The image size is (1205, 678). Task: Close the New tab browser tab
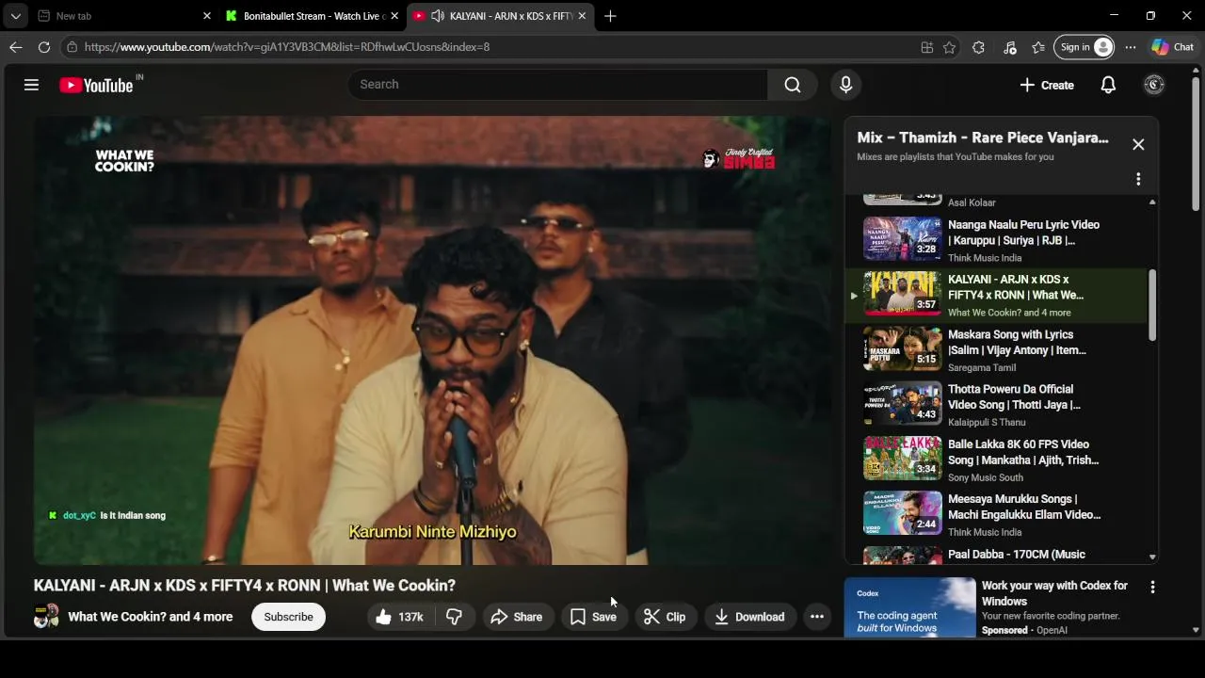(x=207, y=16)
